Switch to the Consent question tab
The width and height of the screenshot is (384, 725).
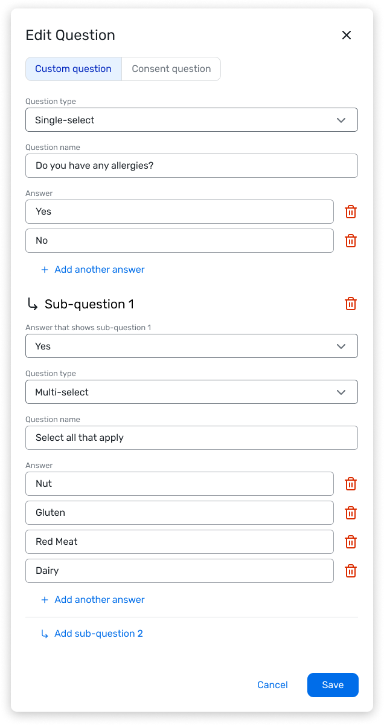point(171,69)
